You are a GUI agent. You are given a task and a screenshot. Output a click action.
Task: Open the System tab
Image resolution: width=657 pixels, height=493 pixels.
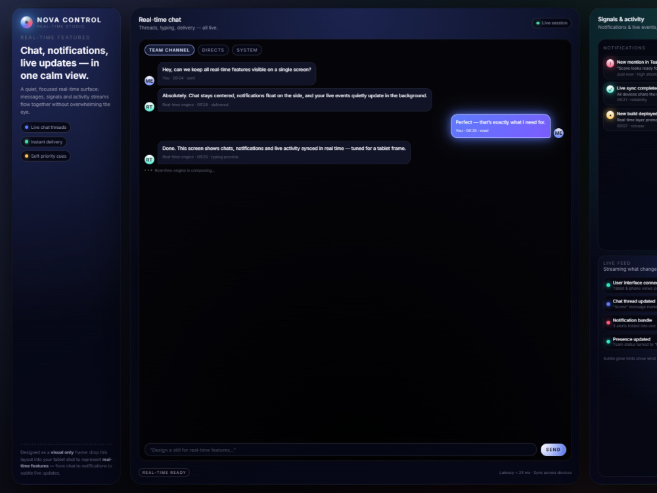[247, 50]
